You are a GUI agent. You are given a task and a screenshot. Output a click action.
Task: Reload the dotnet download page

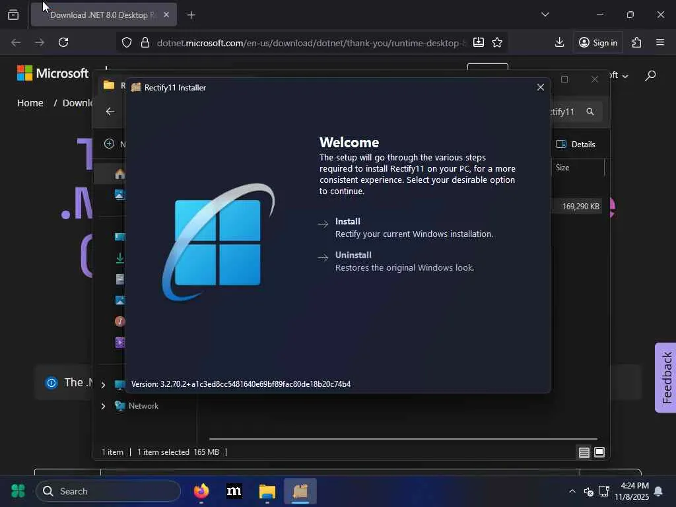point(63,42)
